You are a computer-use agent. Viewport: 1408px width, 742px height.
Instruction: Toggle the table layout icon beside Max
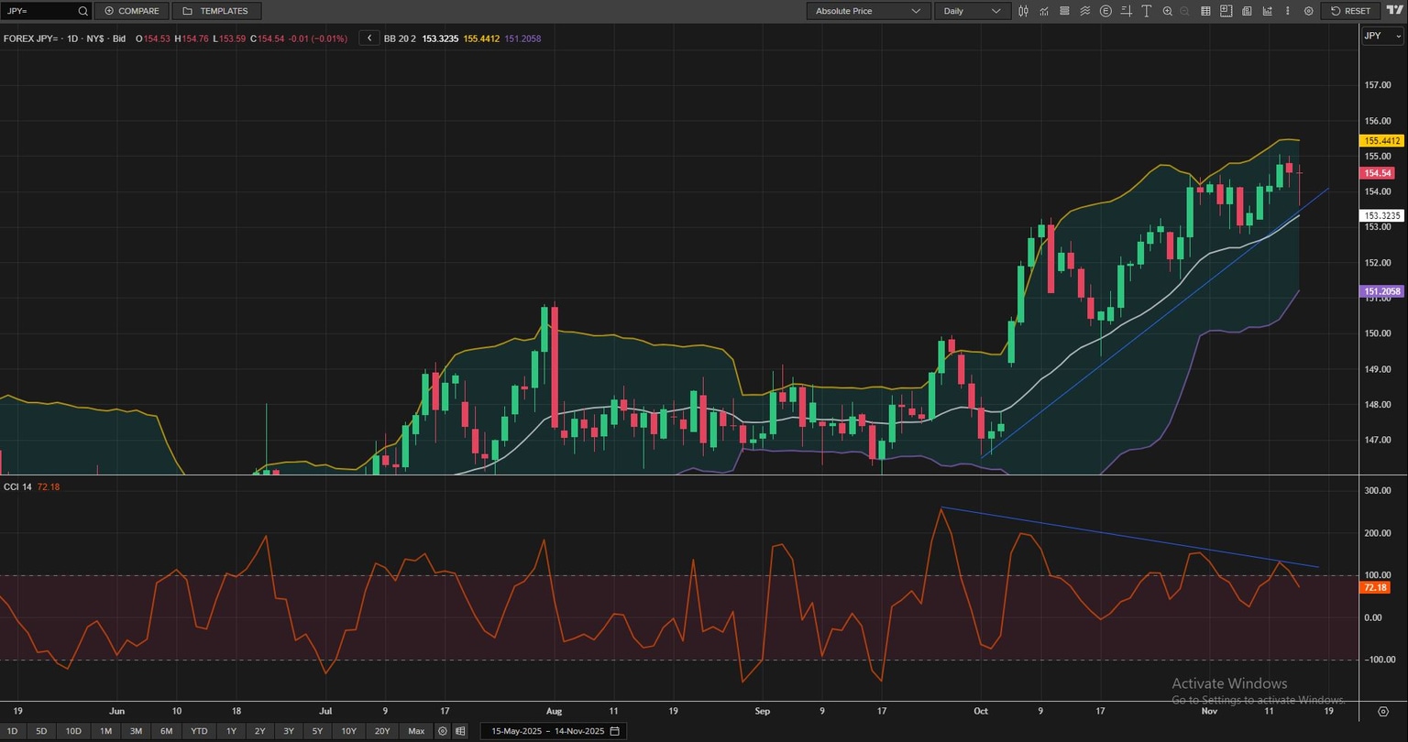[460, 731]
